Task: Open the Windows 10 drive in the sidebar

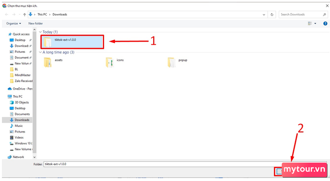Action: 21,143
